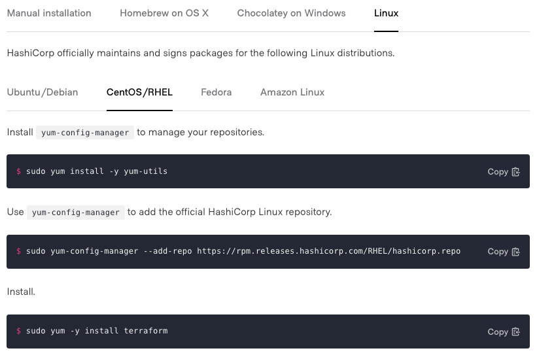Click the clipboard icon for add-repo command

point(515,252)
